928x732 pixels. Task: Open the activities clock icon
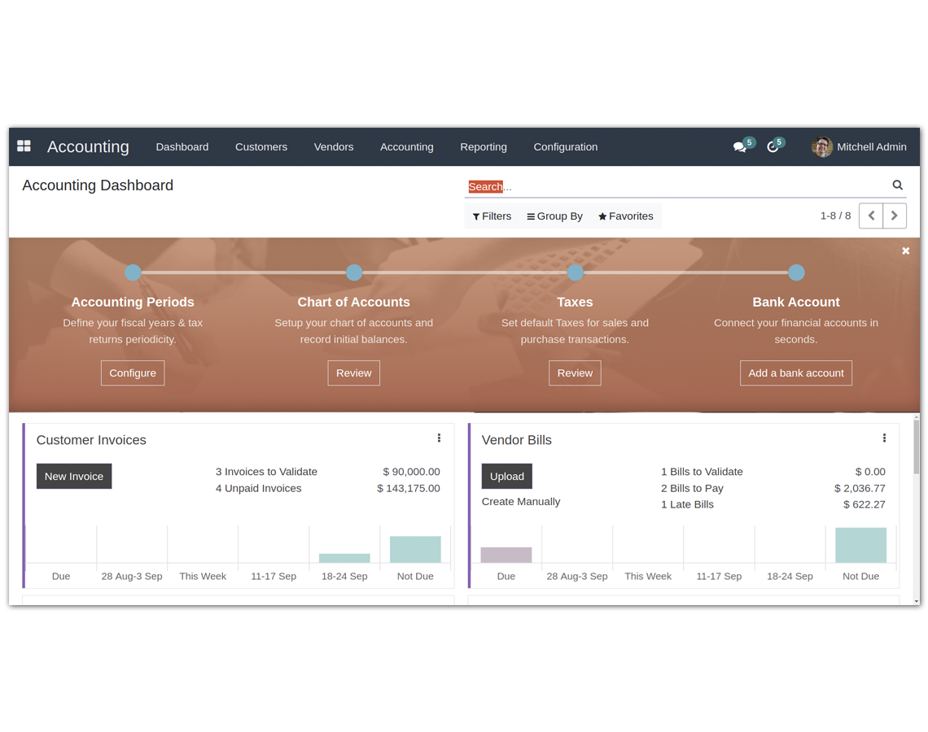773,147
